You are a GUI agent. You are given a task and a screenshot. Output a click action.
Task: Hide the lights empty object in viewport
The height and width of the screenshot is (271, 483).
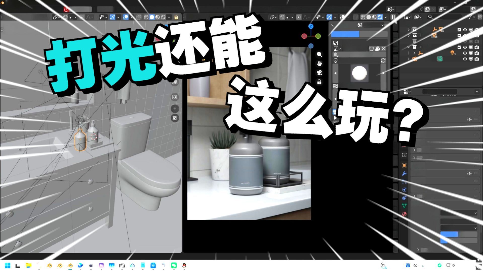click(x=465, y=53)
